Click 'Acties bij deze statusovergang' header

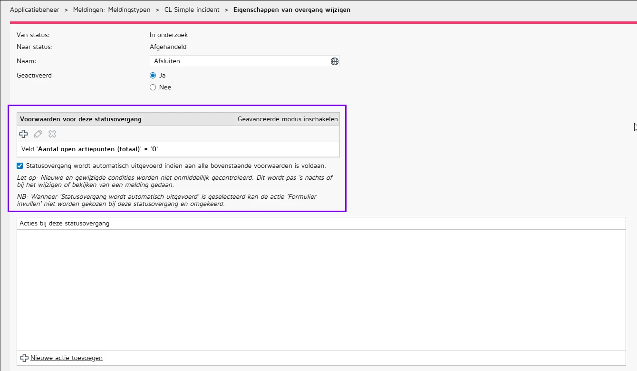65,224
